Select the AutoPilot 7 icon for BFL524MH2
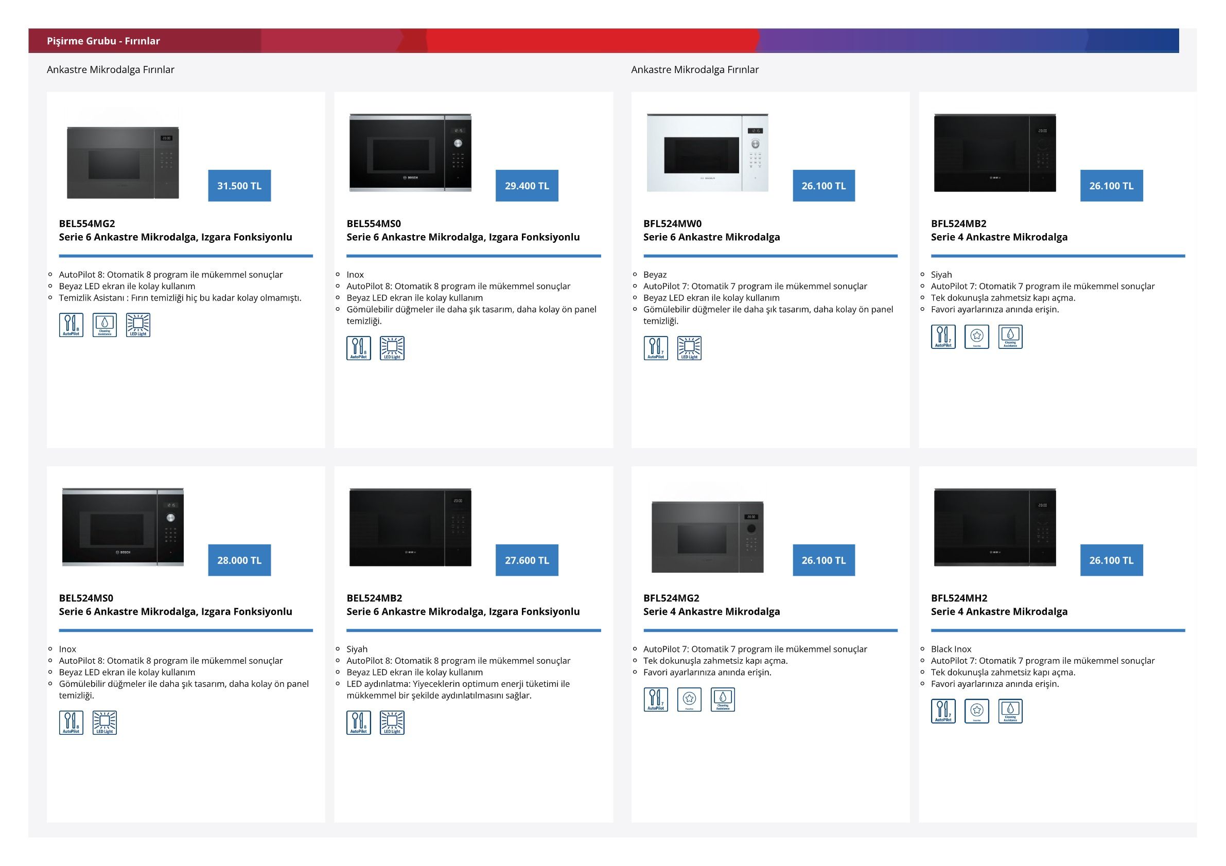Viewport: 1226px width, 866px height. point(943,711)
